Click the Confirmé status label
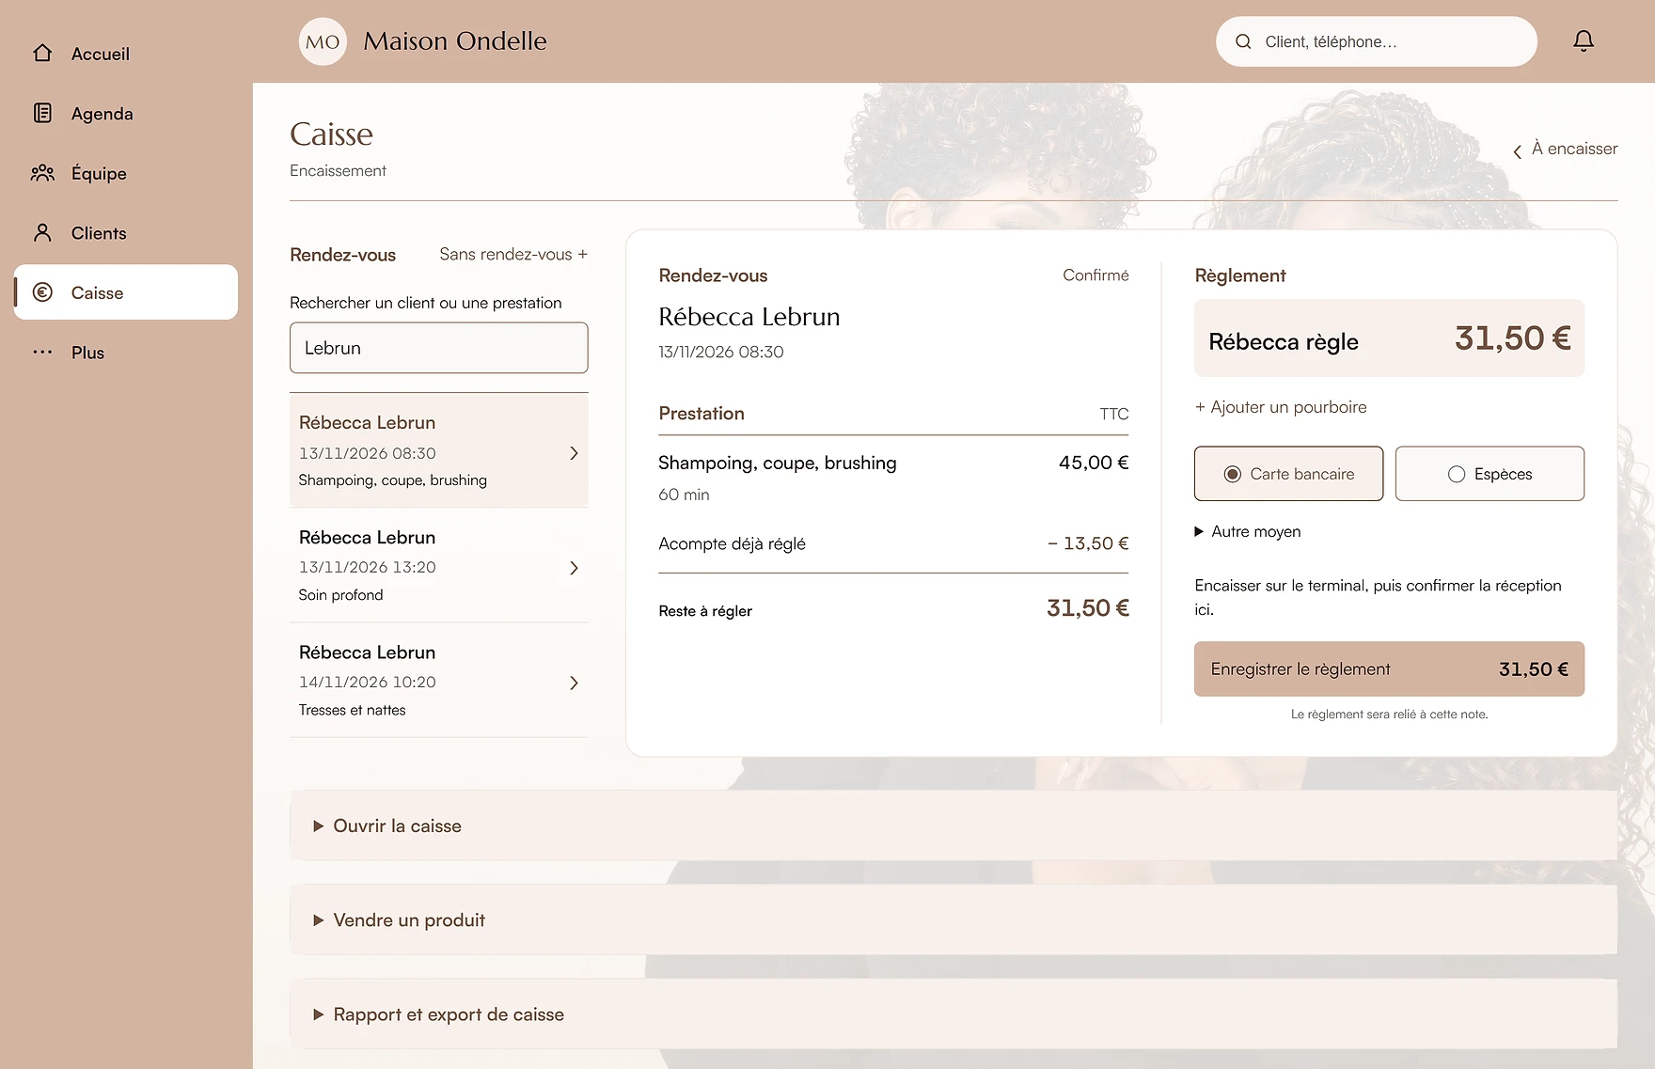1655x1069 pixels. pyautogui.click(x=1095, y=275)
